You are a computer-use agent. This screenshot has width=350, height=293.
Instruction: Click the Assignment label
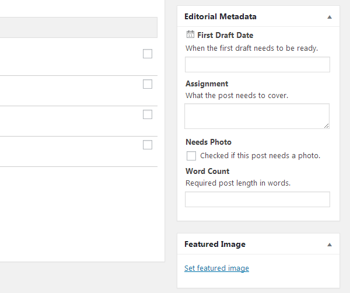pyautogui.click(x=206, y=83)
